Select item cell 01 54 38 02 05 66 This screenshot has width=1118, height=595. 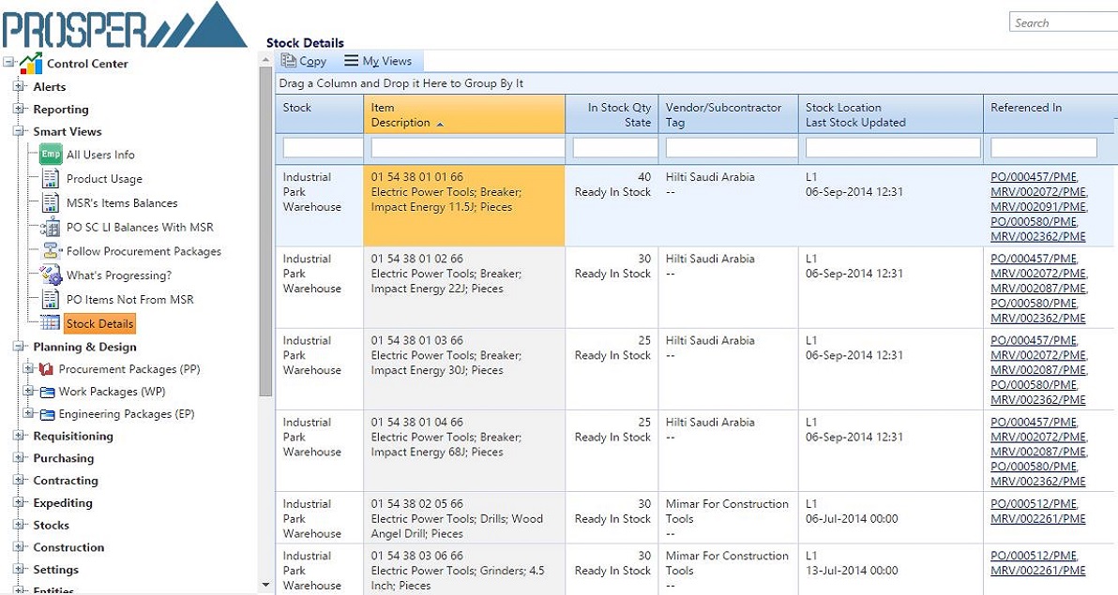point(464,518)
